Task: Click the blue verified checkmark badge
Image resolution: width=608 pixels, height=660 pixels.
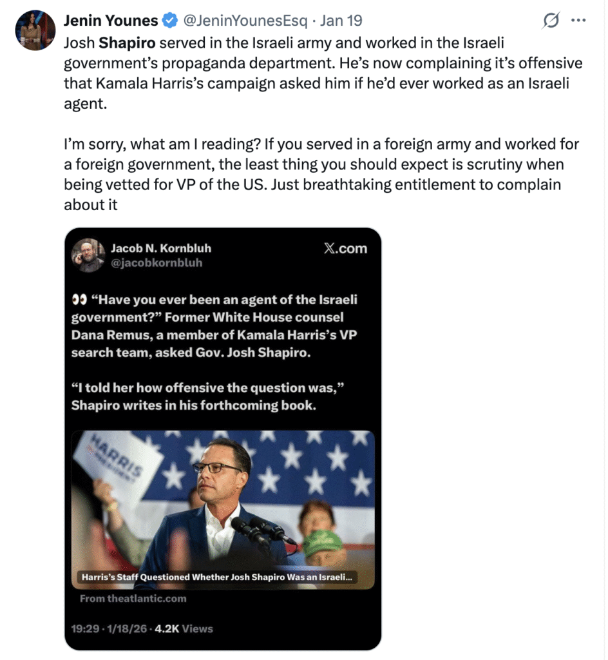Action: click(x=170, y=21)
